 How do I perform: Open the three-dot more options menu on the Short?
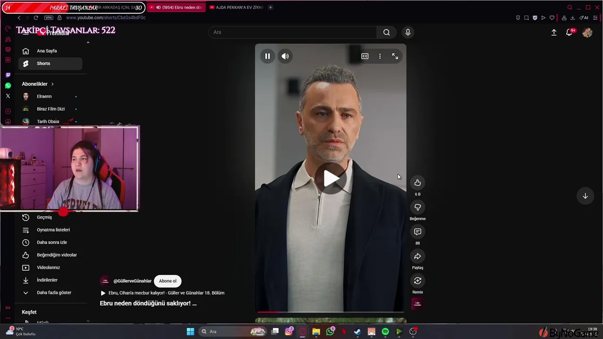click(x=380, y=56)
